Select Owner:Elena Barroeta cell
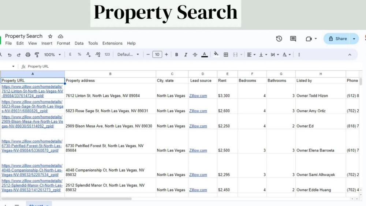This screenshot has width=366, height=206. coord(321,141)
